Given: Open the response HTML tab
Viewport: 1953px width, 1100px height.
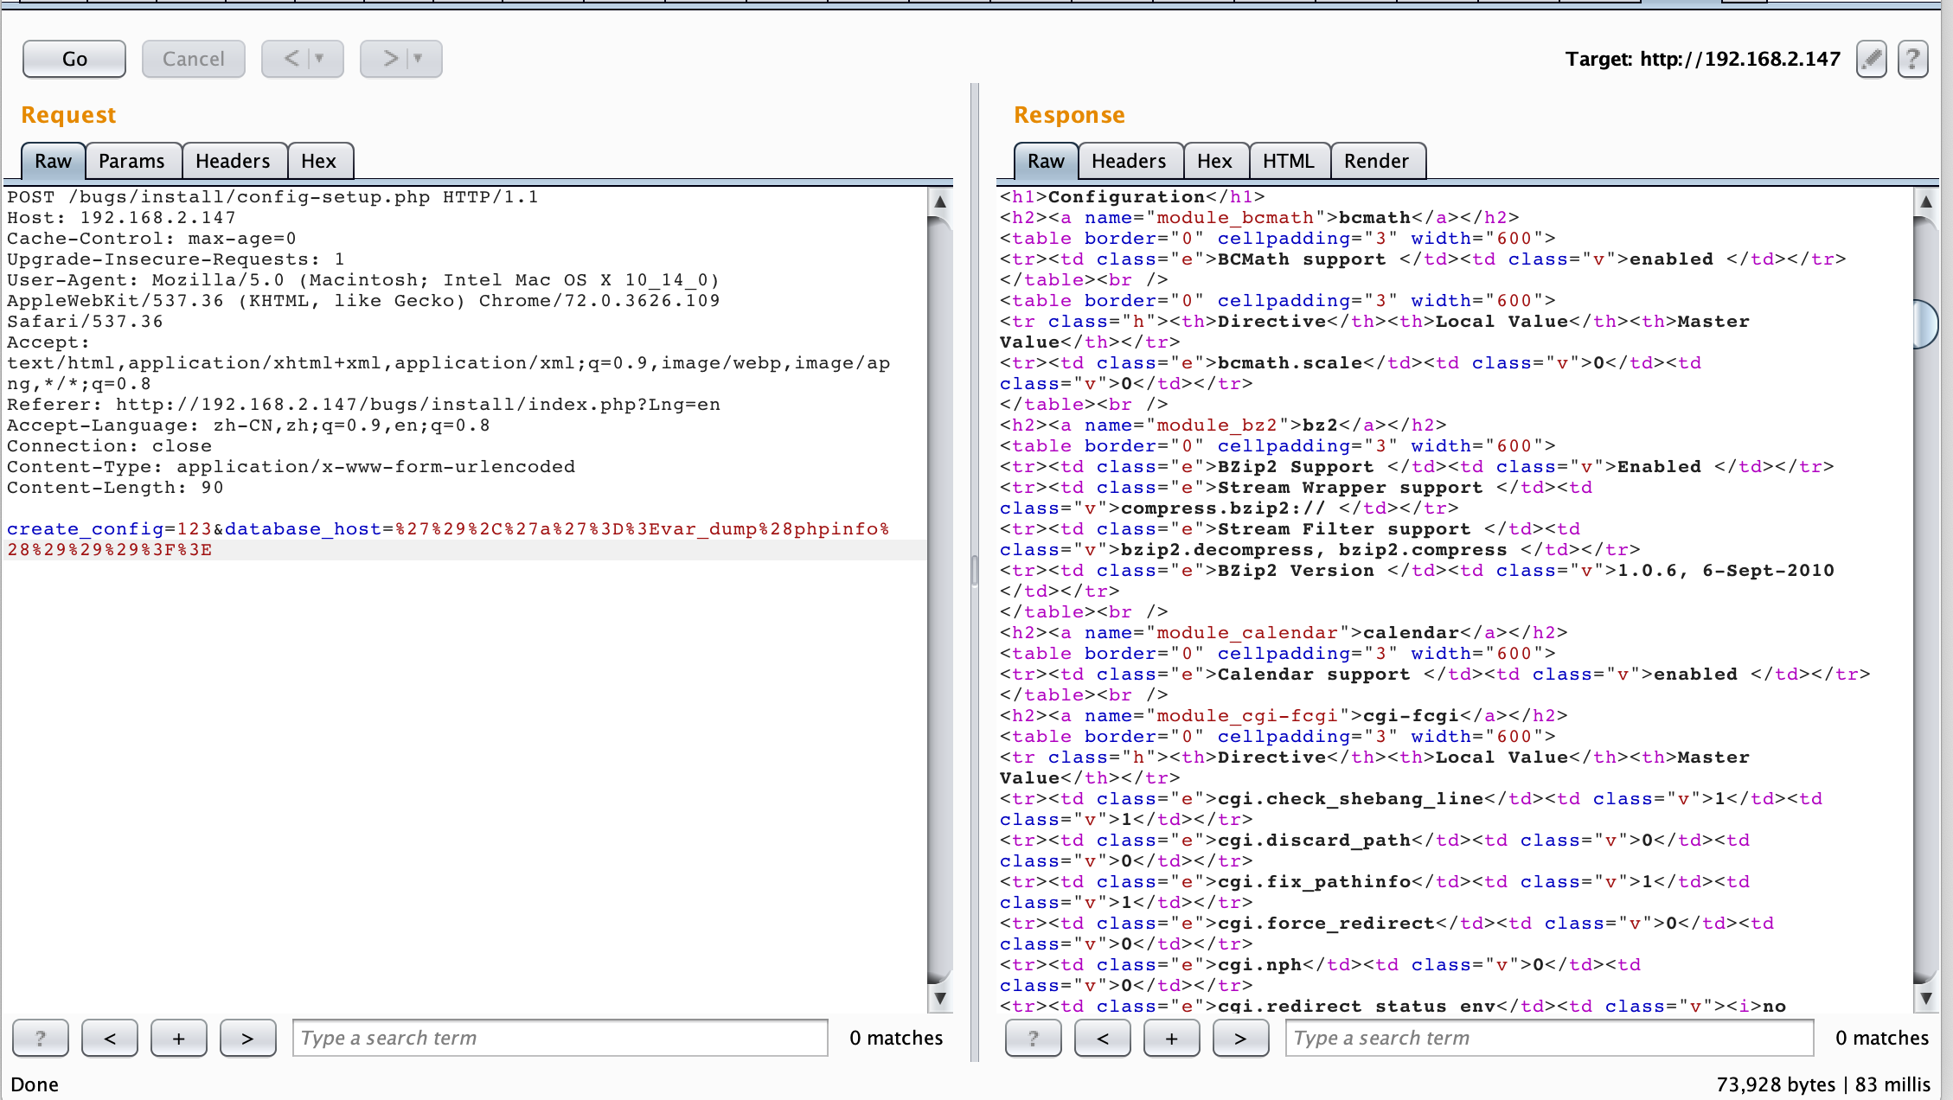Looking at the screenshot, I should [x=1288, y=161].
